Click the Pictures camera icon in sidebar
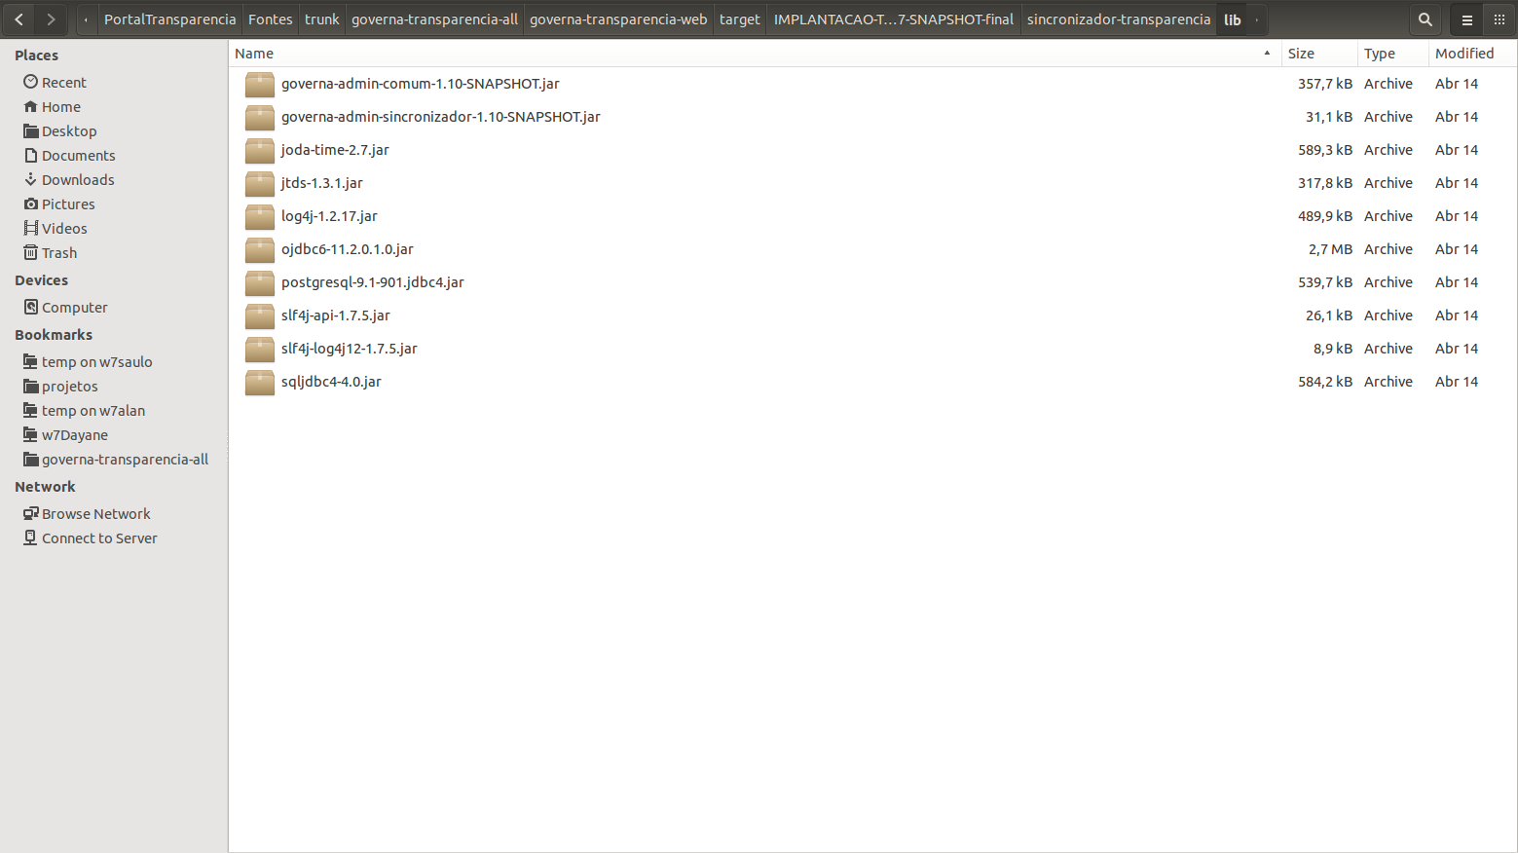Screen dimensions: 1518x853 coord(31,204)
